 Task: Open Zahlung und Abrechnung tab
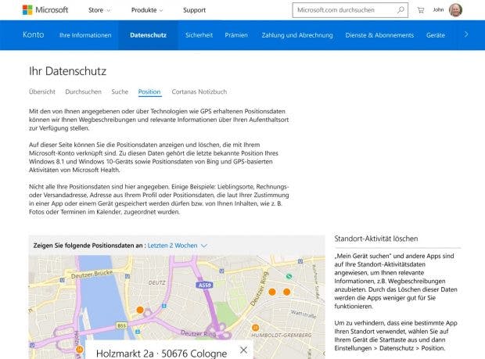pyautogui.click(x=297, y=35)
